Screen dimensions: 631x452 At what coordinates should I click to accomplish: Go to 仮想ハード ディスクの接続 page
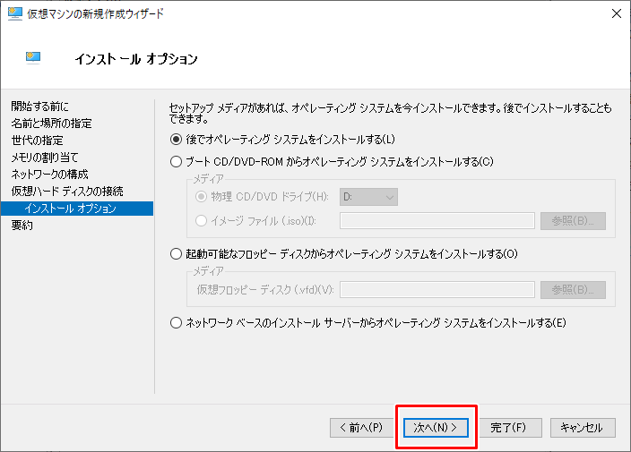(67, 192)
